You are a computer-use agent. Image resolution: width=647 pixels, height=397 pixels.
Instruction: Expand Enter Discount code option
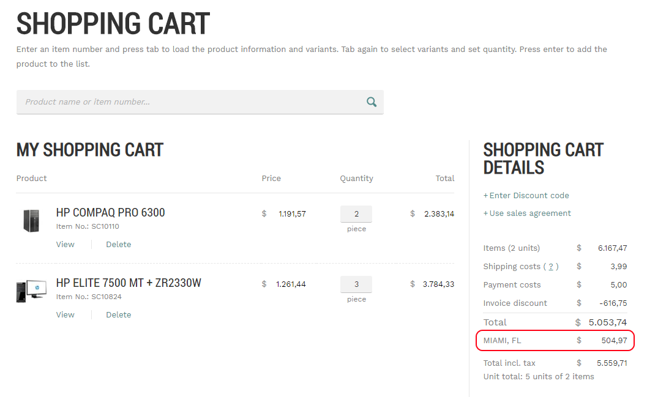point(526,195)
